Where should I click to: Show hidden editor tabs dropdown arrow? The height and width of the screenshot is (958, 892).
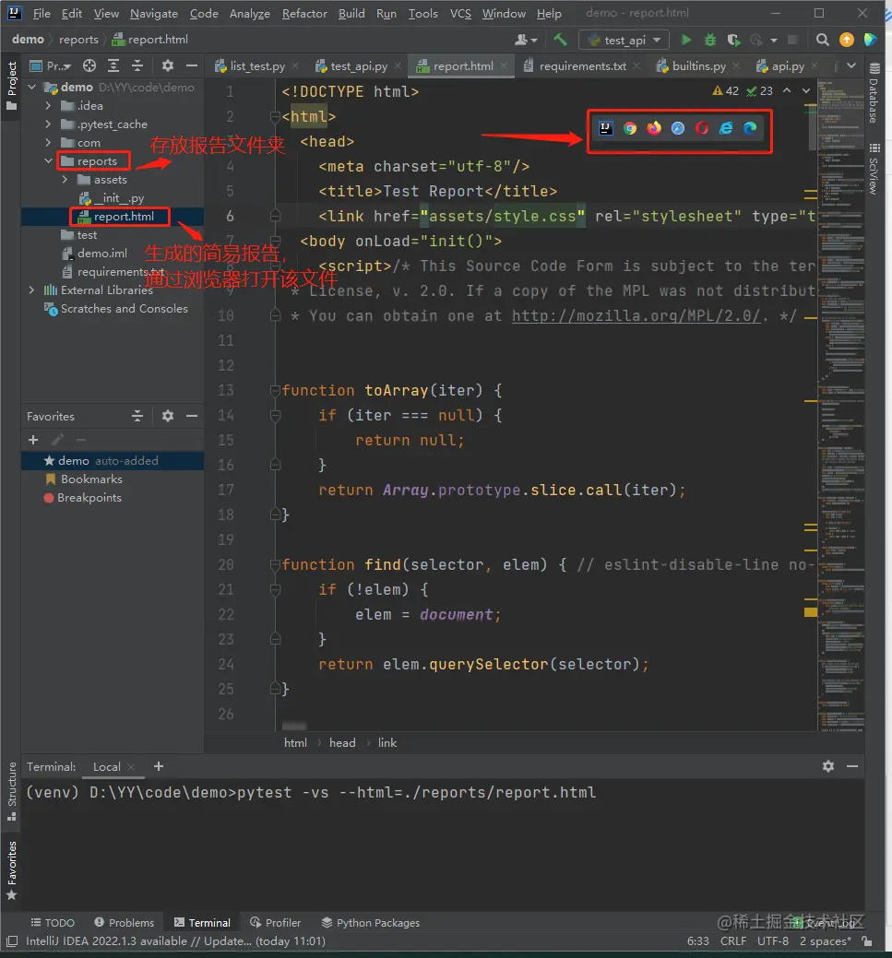(851, 65)
